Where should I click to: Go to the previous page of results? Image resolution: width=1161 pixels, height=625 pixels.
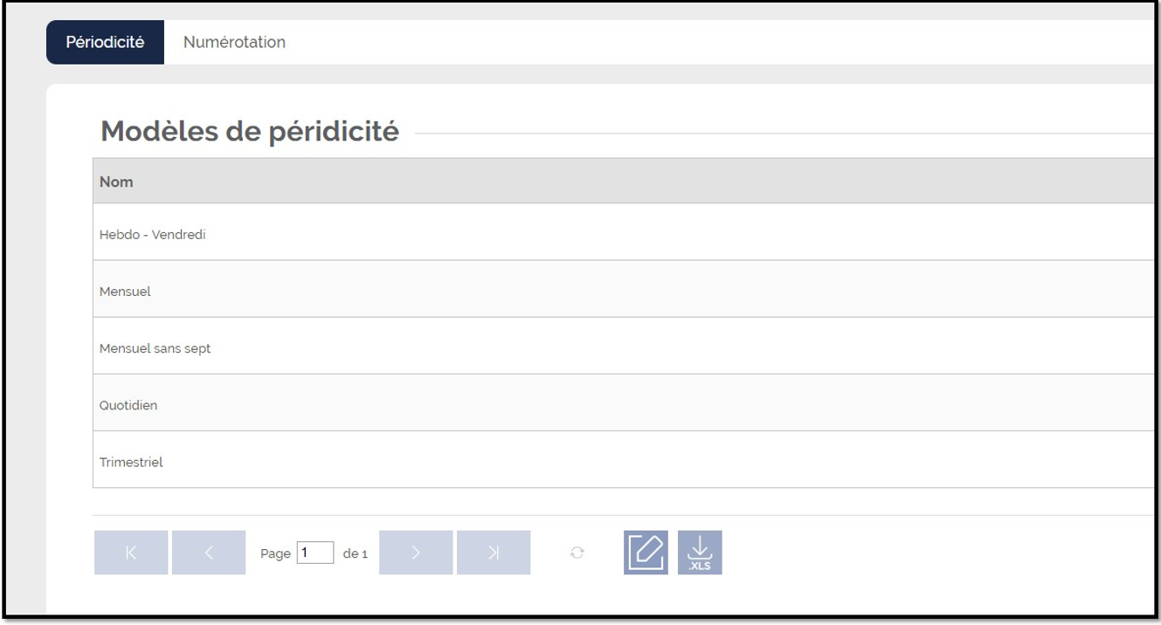pos(209,553)
